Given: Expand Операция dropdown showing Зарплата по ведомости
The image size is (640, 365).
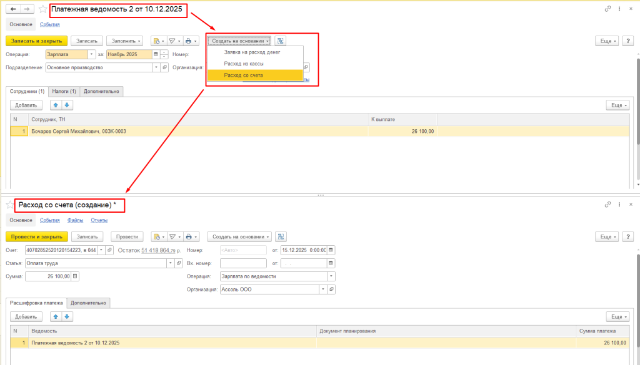Looking at the screenshot, I should coord(331,276).
